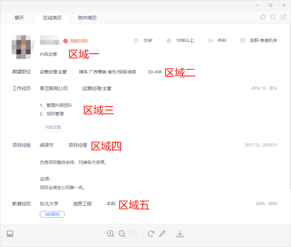Select the 在线简历 tab
Image resolution: width=291 pixels, height=247 pixels.
coord(52,18)
